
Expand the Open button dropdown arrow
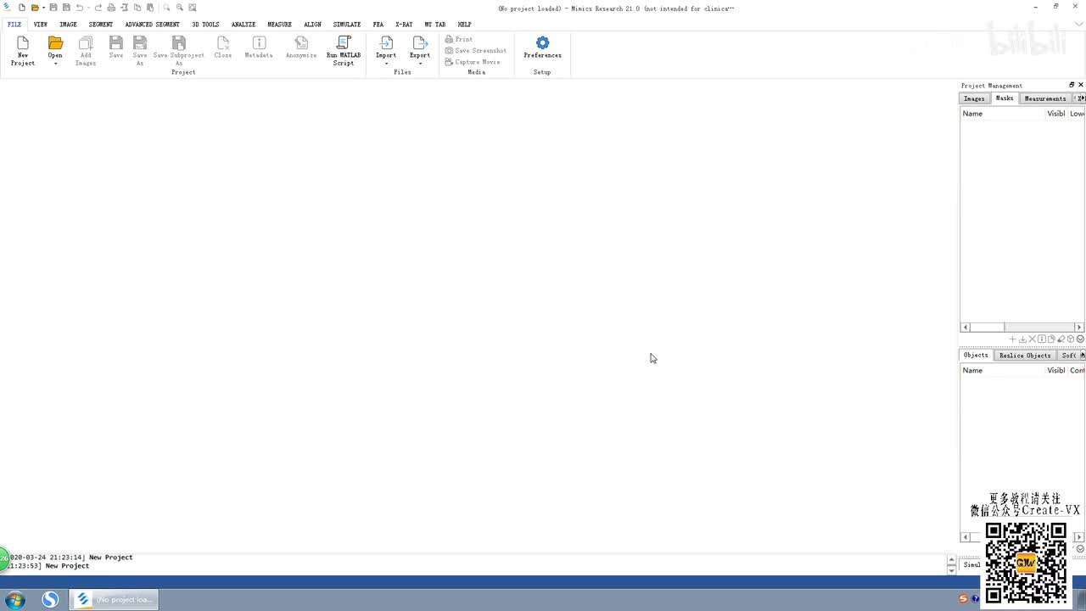coord(55,64)
